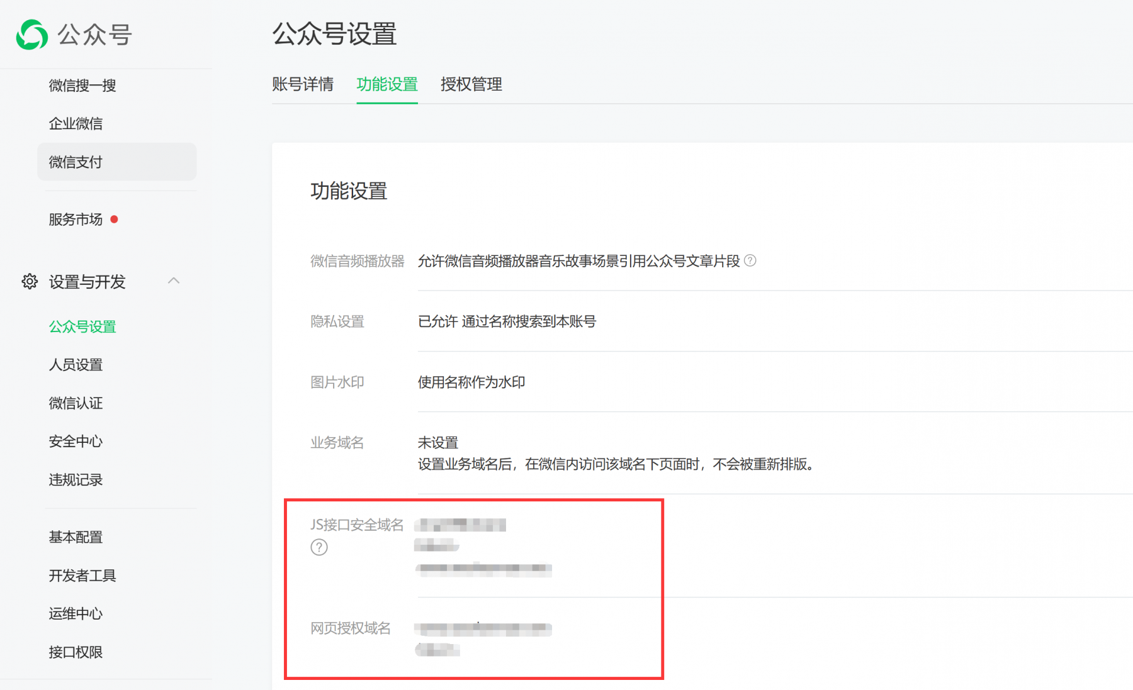Open 运维中心 in sidebar

(76, 614)
